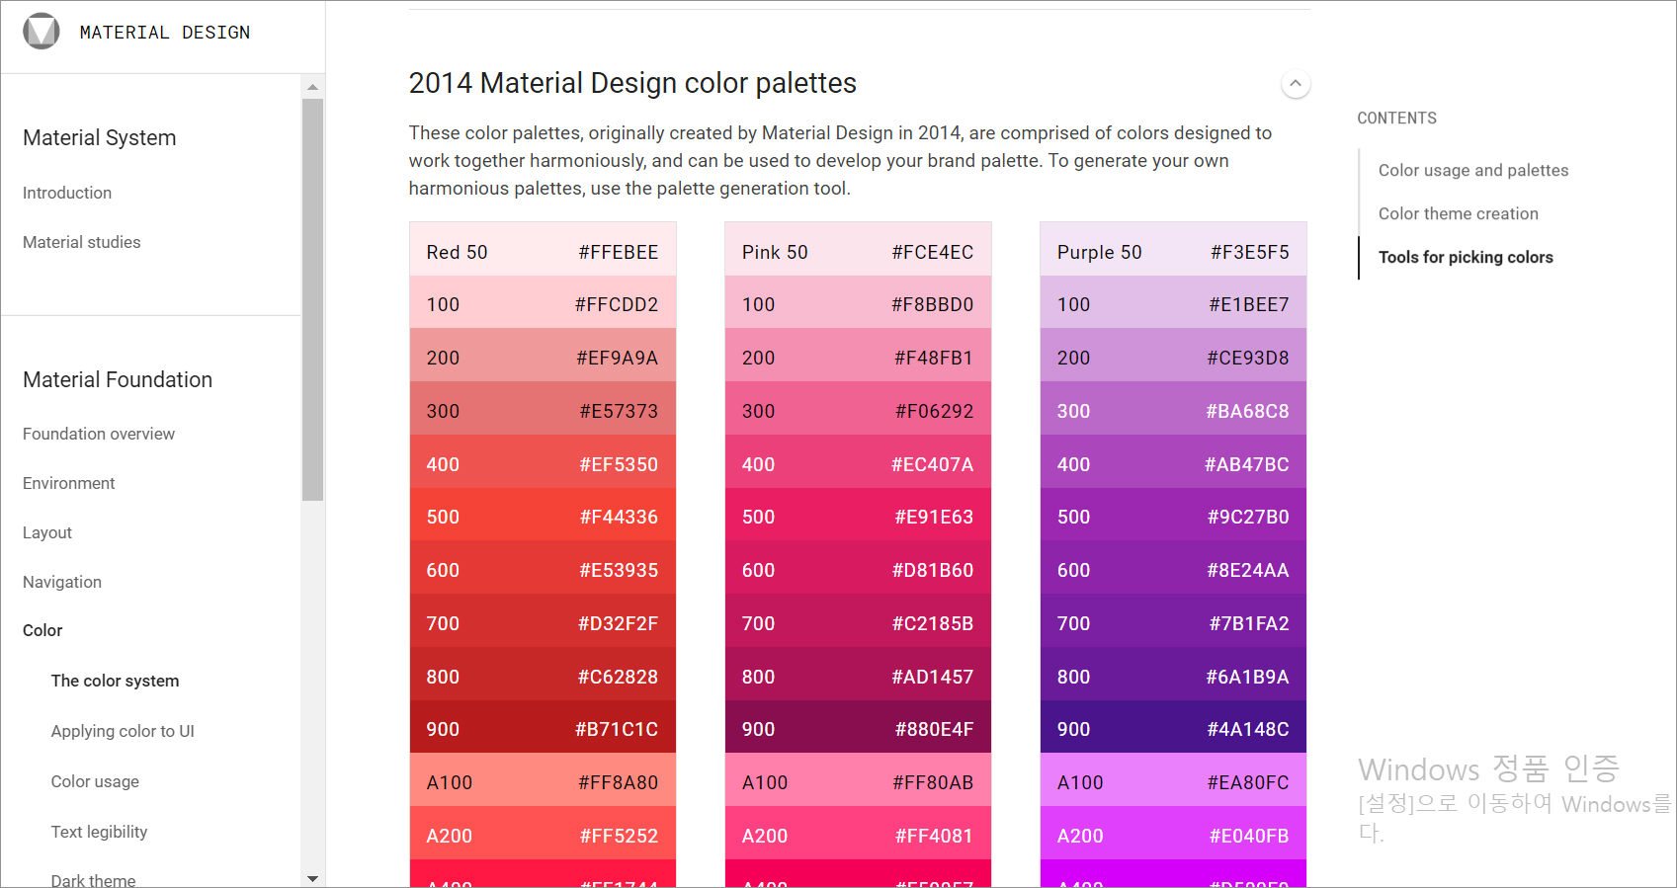This screenshot has height=888, width=1677.
Task: Select Purple 300 swatch #BA68C8
Action: 1173,409
